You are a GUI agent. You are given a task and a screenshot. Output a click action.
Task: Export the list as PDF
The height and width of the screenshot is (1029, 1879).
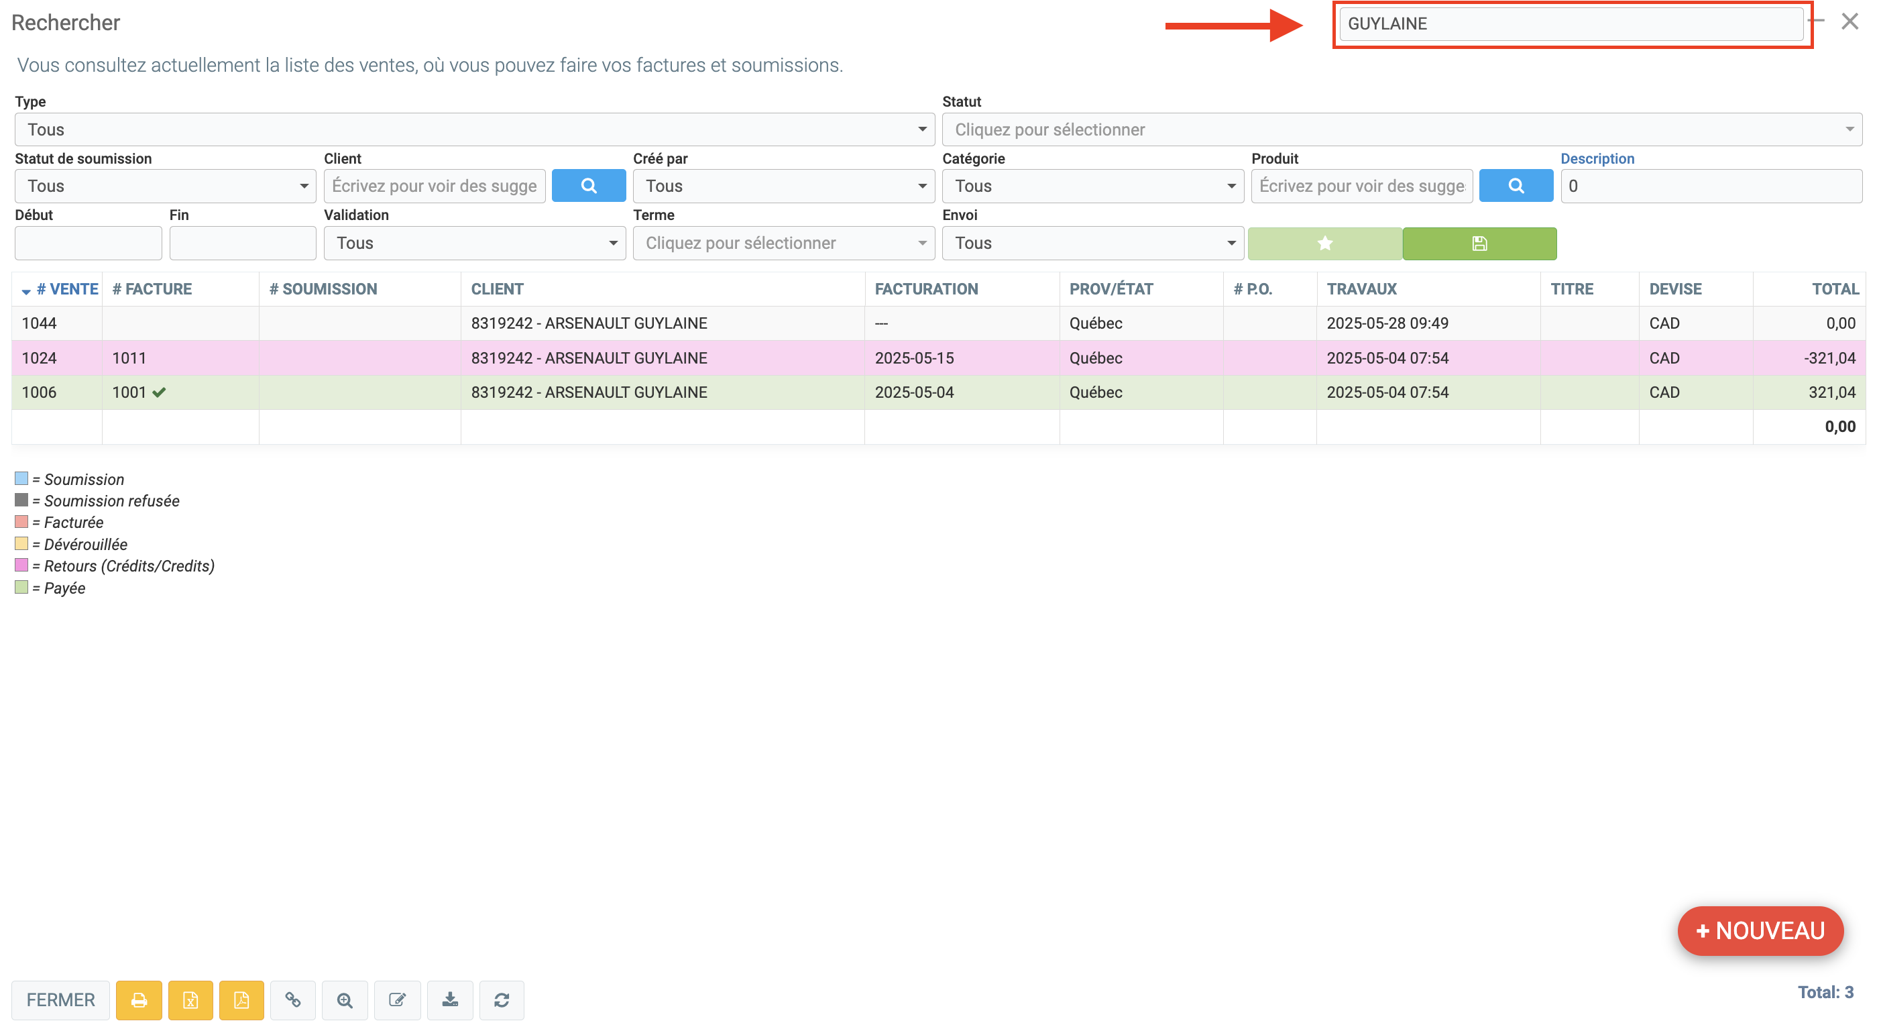[x=241, y=999]
